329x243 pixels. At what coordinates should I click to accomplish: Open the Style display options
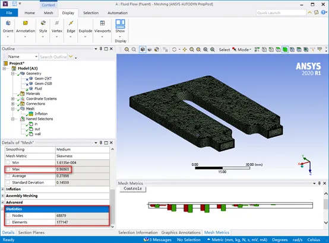pos(43,28)
